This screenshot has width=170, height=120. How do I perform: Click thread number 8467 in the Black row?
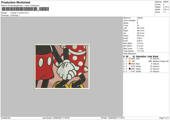point(133,69)
